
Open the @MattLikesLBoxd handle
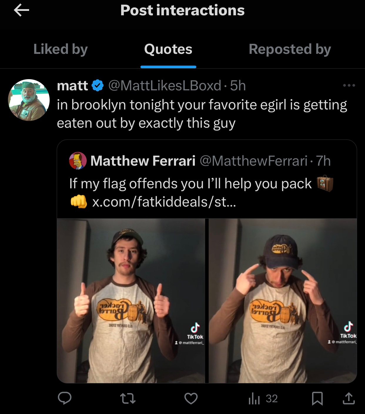(x=165, y=86)
